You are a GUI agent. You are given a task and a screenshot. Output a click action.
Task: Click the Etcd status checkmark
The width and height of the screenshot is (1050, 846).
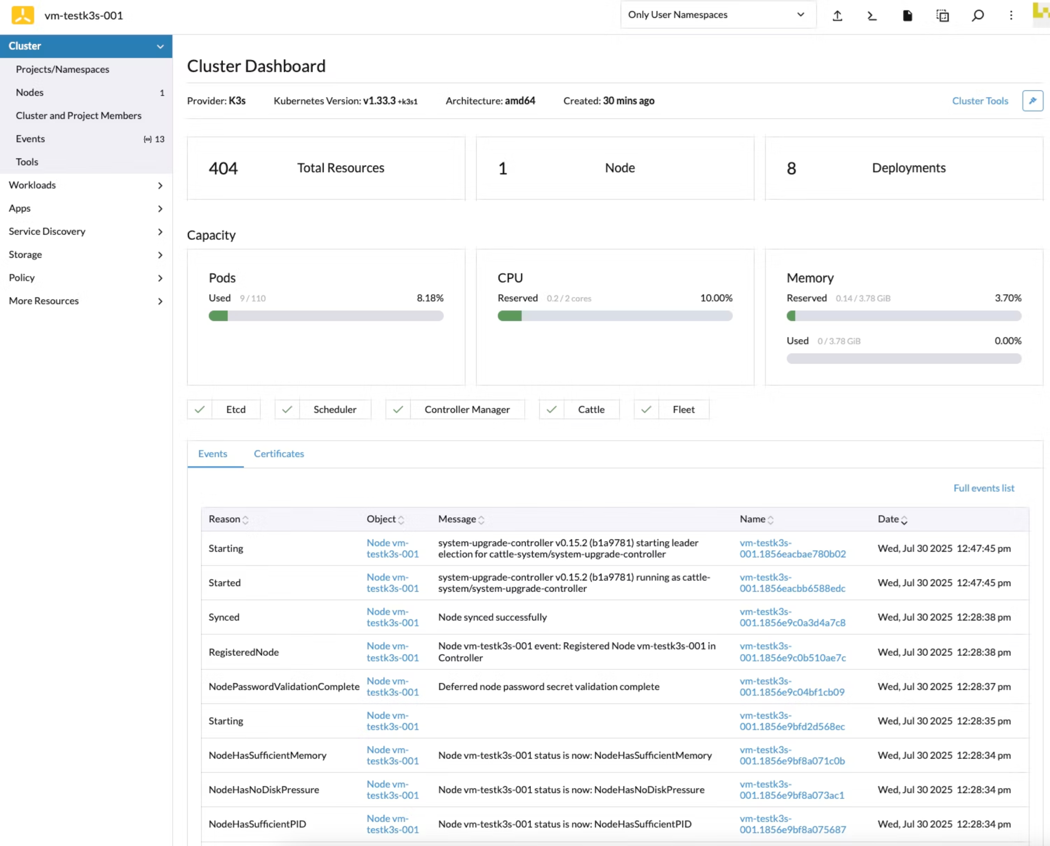[199, 409]
